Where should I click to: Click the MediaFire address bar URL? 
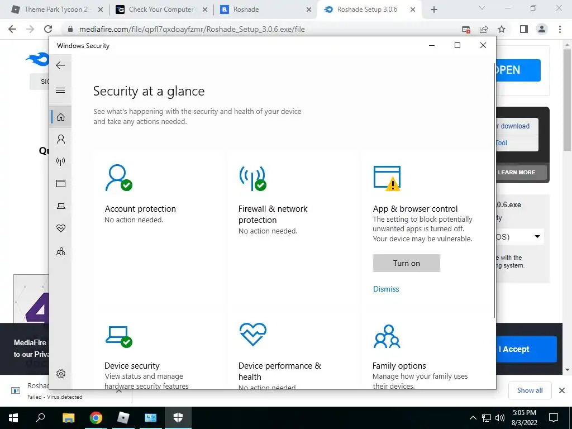(192, 29)
